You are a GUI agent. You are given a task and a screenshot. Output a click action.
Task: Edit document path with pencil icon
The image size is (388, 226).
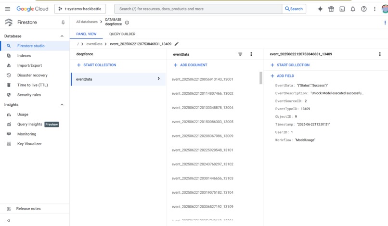[x=177, y=44]
